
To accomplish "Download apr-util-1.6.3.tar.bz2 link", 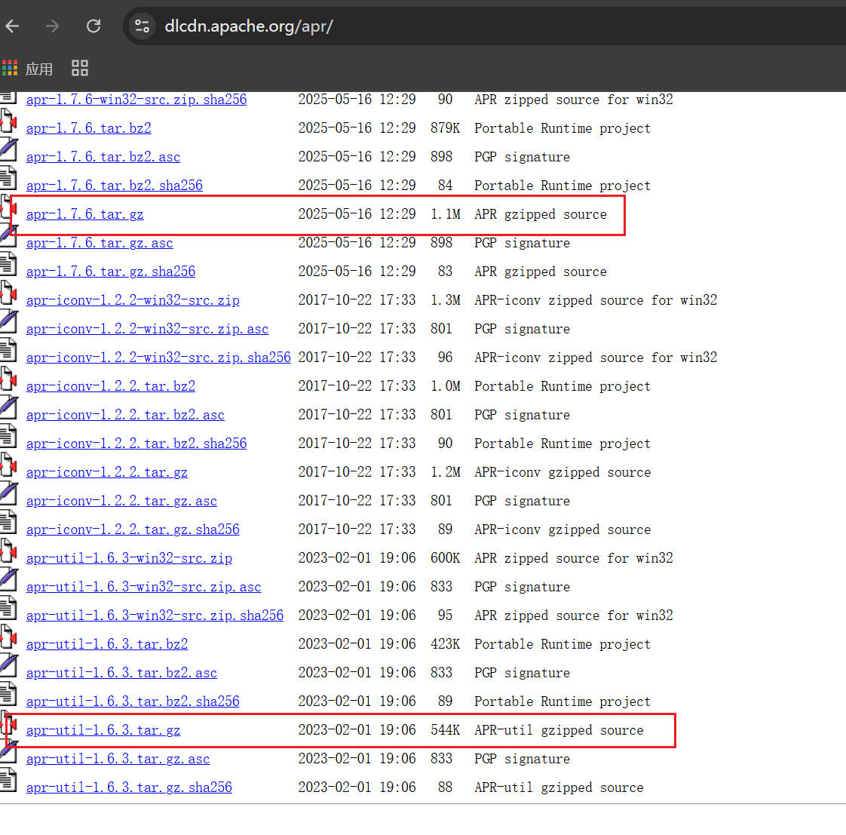I will click(107, 644).
